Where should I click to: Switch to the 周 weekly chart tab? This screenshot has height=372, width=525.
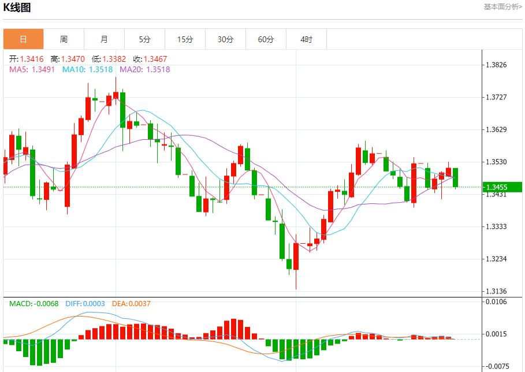[64, 39]
